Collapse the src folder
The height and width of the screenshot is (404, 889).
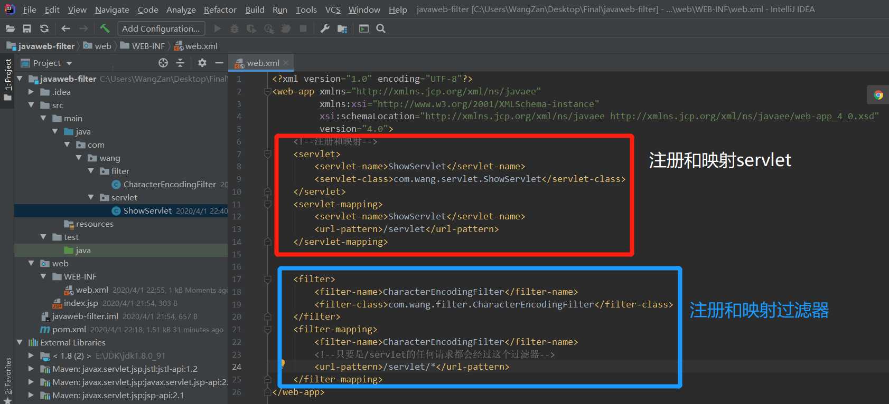(x=31, y=105)
